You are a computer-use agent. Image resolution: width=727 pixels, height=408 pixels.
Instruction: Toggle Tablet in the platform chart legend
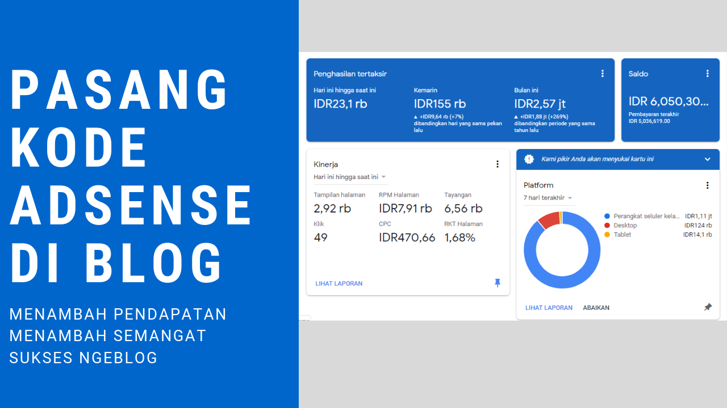[622, 234]
